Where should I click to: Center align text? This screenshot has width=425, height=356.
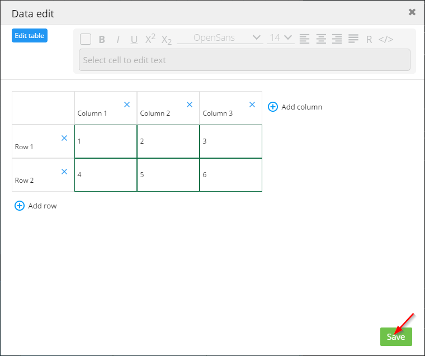321,39
